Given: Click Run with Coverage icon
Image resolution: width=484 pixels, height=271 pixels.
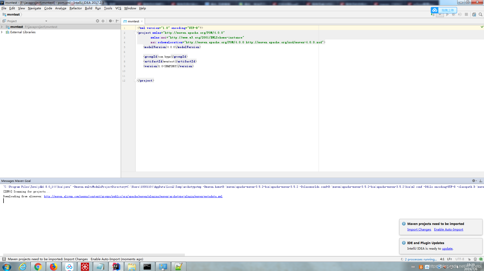Looking at the screenshot, I should (x=460, y=15).
